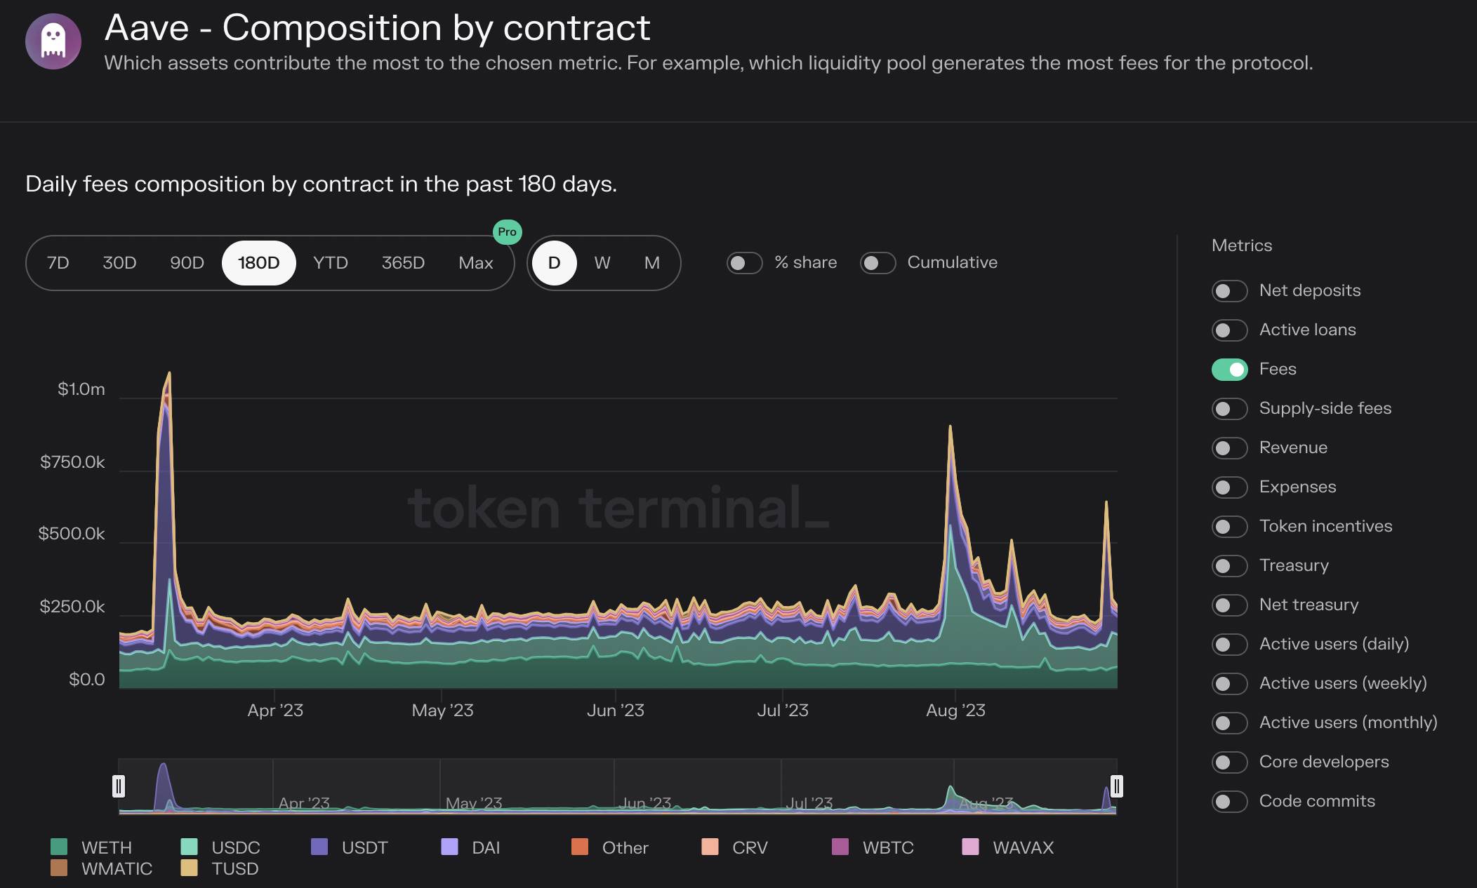Enable the % share toggle
Screen dimensions: 1477x888
coord(744,263)
